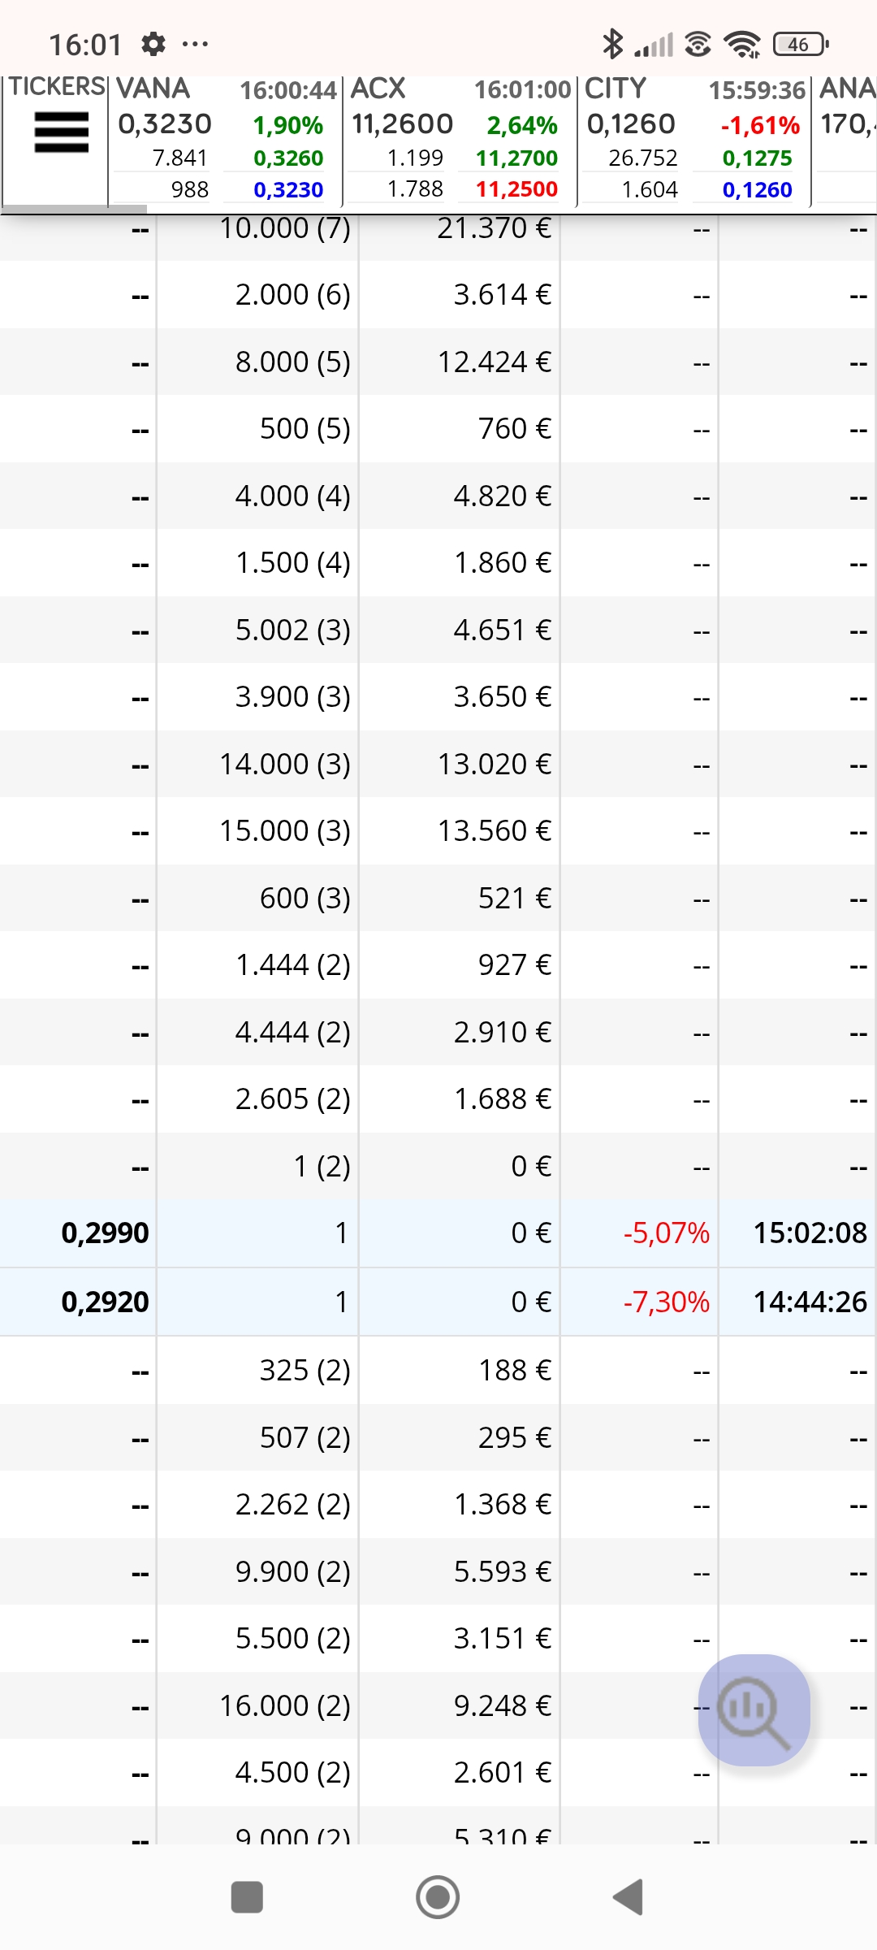Screen dimensions: 877x1950
Task: Select the VANA ticker card
Action: [225, 140]
